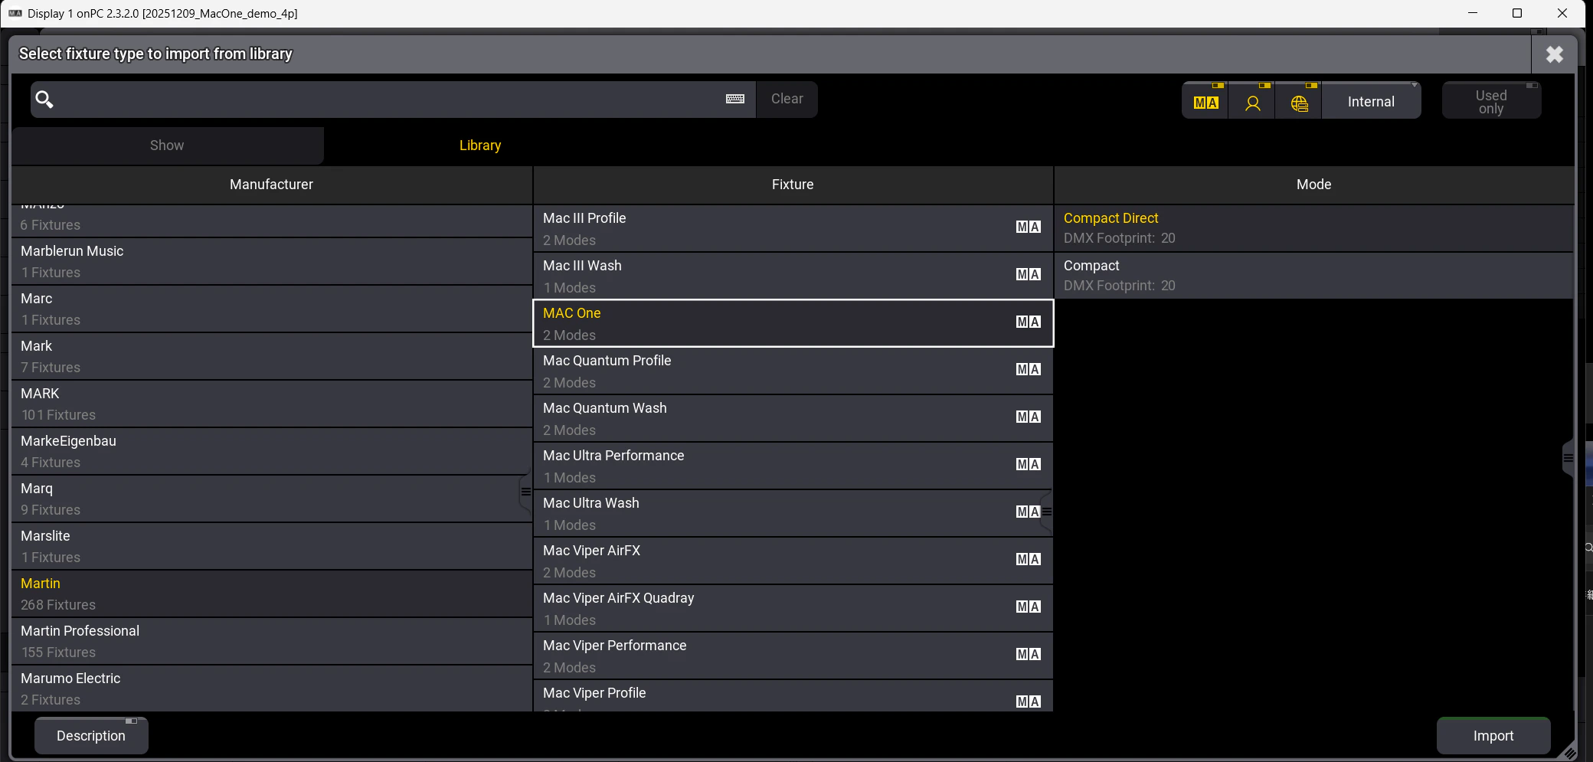Switch to the Show tab
This screenshot has width=1593, height=762.
(167, 146)
